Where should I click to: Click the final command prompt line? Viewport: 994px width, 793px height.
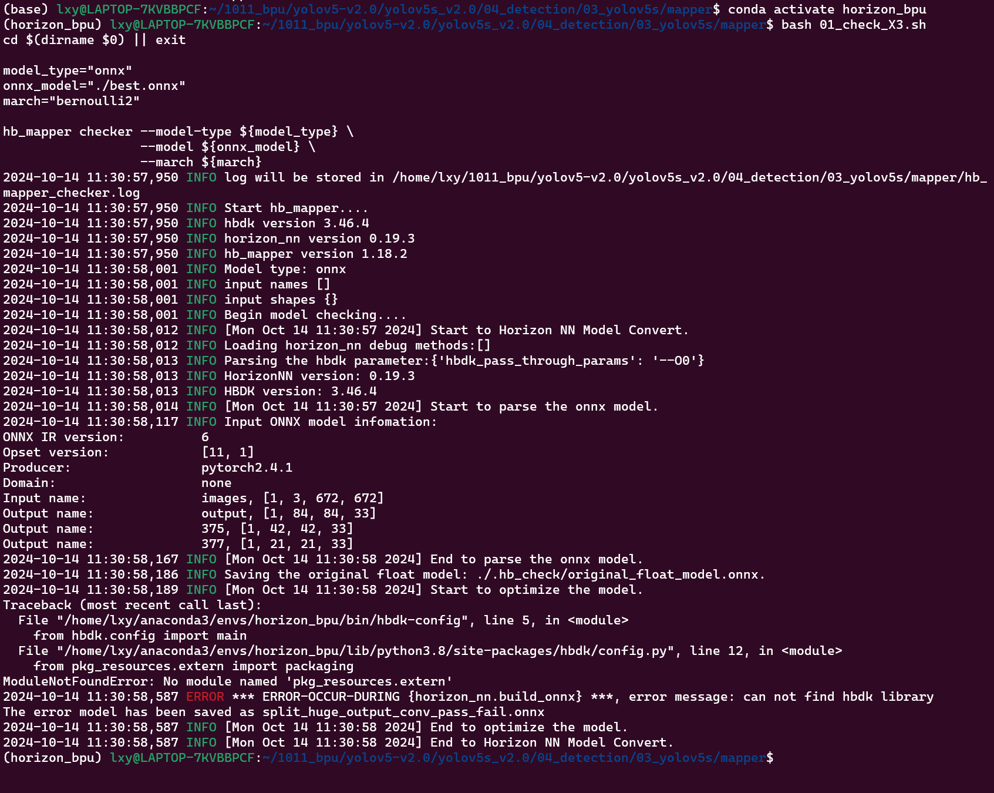388,758
